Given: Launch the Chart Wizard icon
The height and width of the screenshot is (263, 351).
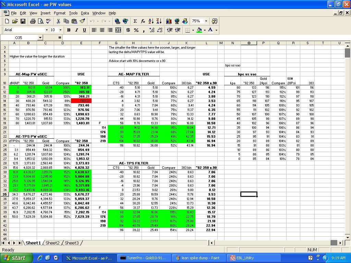Looking at the screenshot, I should coord(169,21).
